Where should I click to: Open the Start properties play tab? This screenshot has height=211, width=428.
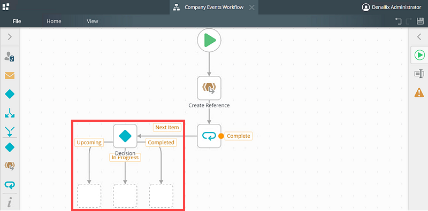coord(419,55)
